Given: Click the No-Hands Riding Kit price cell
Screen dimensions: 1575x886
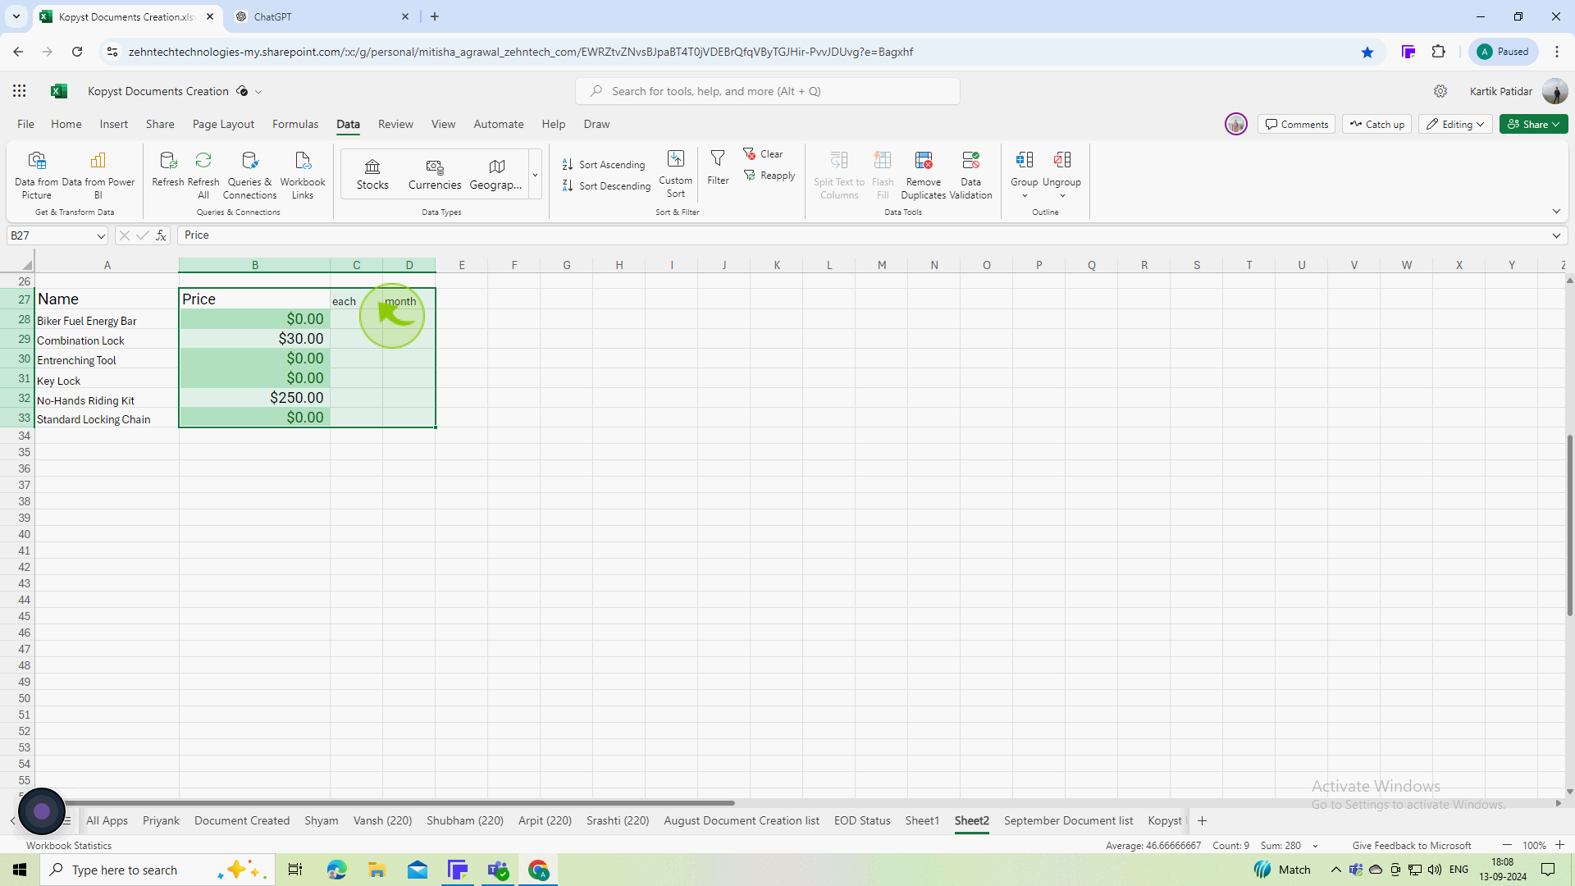Looking at the screenshot, I should 254,400.
